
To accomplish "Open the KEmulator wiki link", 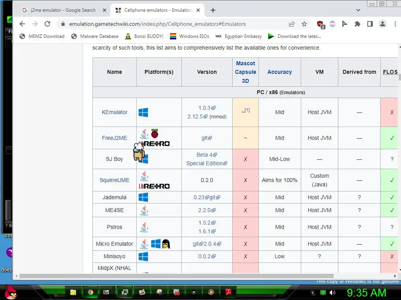I will tap(114, 112).
